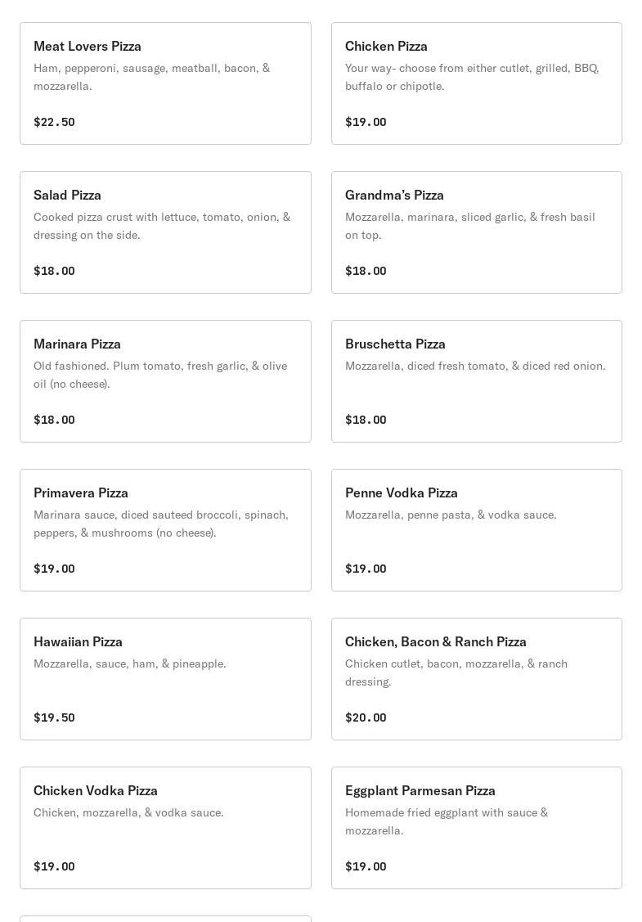This screenshot has width=642, height=922.
Task: Choose the Hawaiian Pizza title
Action: tap(78, 641)
